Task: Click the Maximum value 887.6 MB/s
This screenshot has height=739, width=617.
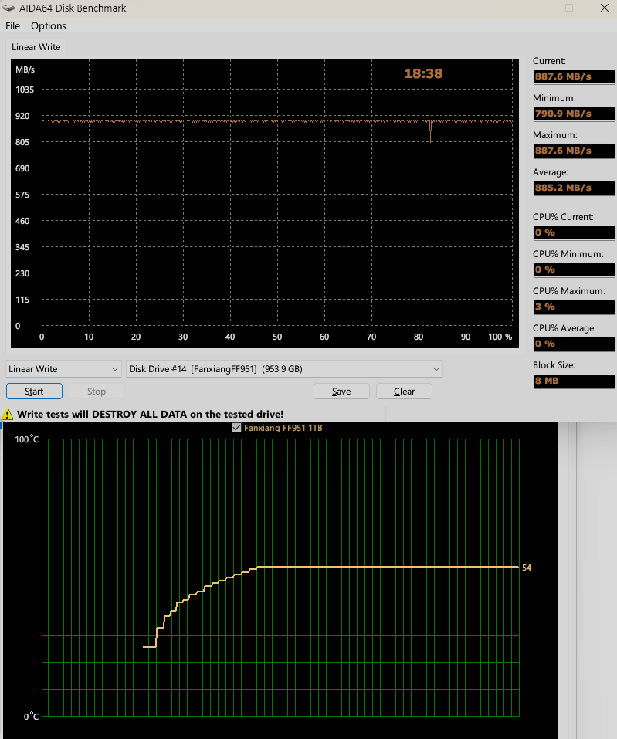Action: tap(574, 151)
